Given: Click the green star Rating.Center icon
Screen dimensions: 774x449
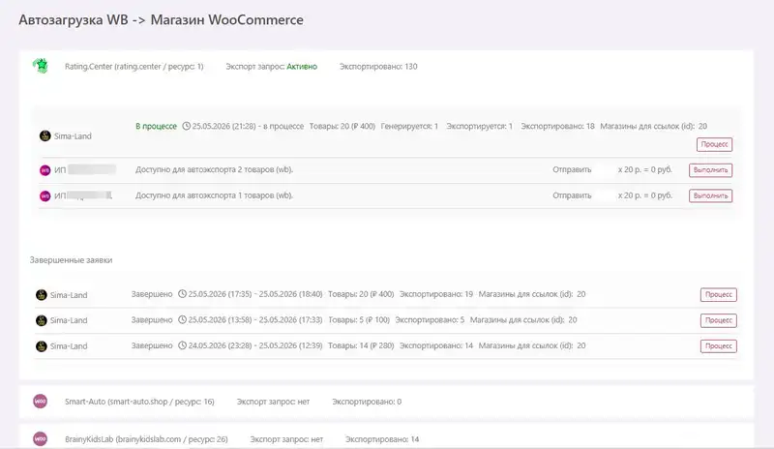Looking at the screenshot, I should 41,66.
